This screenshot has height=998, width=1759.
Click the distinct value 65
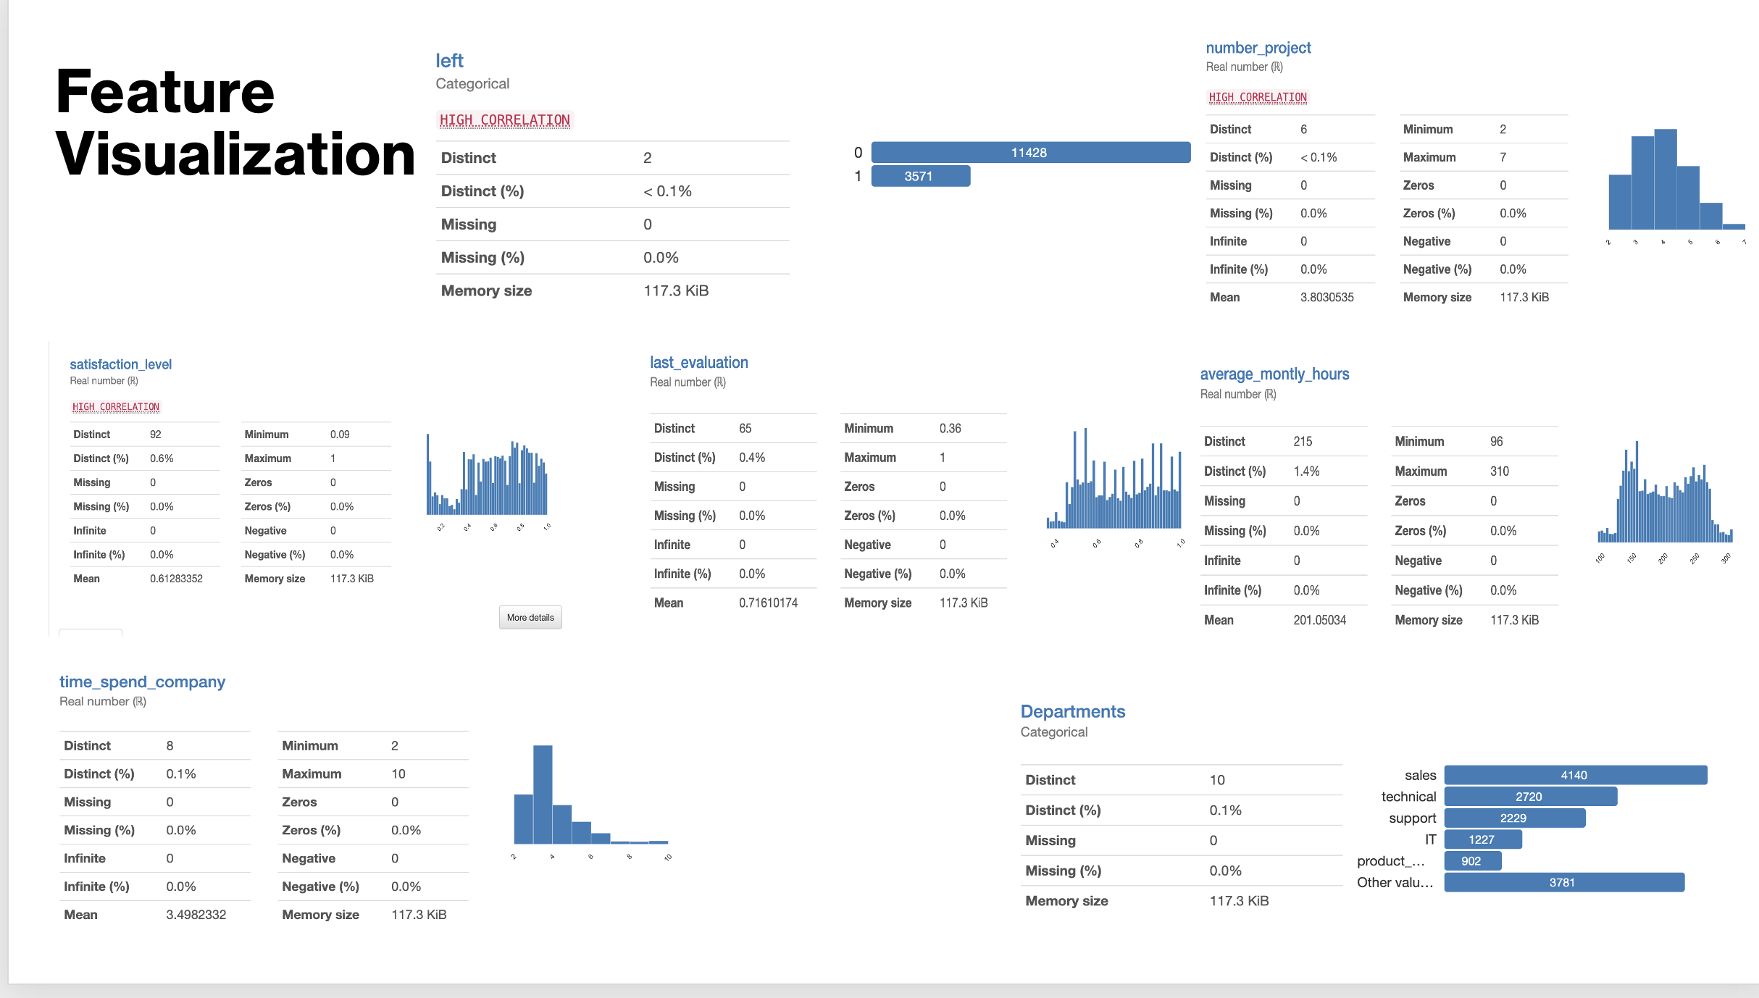(x=745, y=428)
